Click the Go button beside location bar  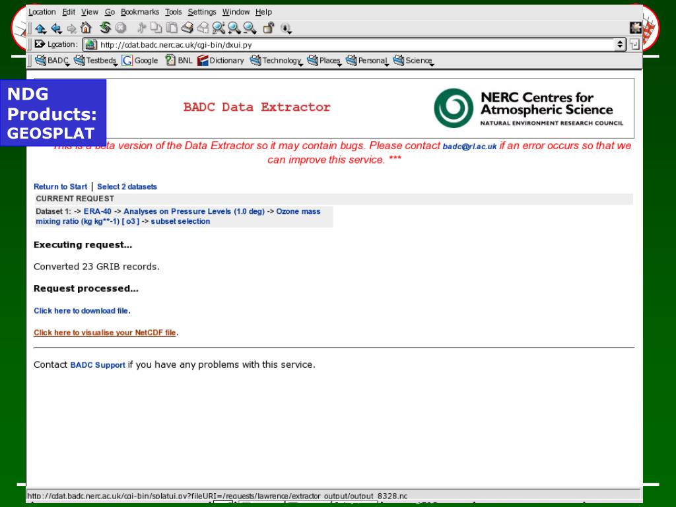634,45
